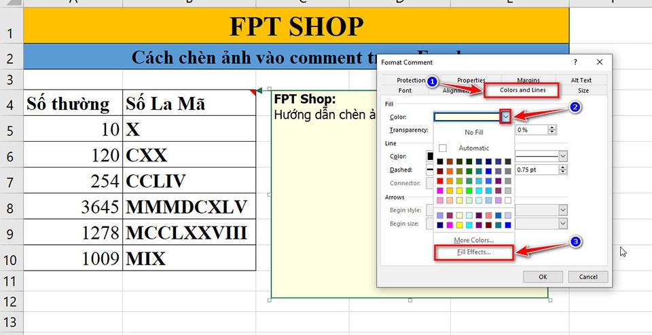The width and height of the screenshot is (652, 335).
Task: Increase Transparency with the up stepper
Action: click(551, 127)
